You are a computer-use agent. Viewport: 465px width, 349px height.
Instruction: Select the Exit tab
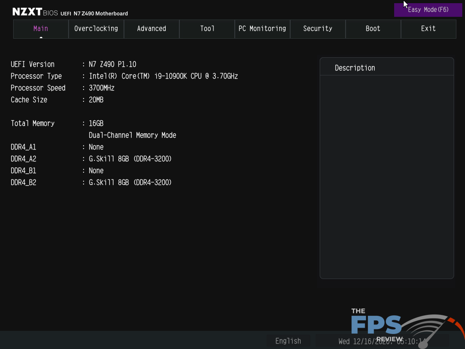428,29
